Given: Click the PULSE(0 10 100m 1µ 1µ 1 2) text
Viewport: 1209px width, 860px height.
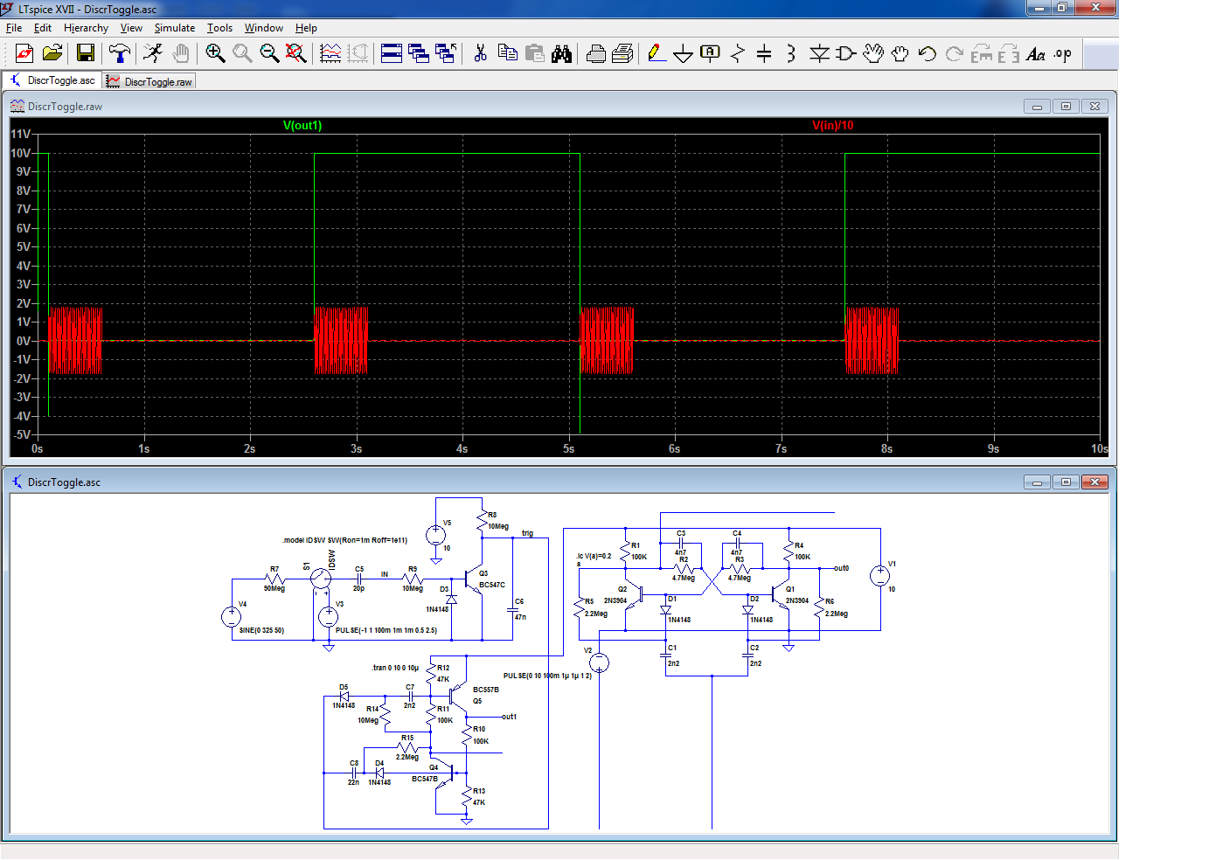Looking at the screenshot, I should coord(548,676).
